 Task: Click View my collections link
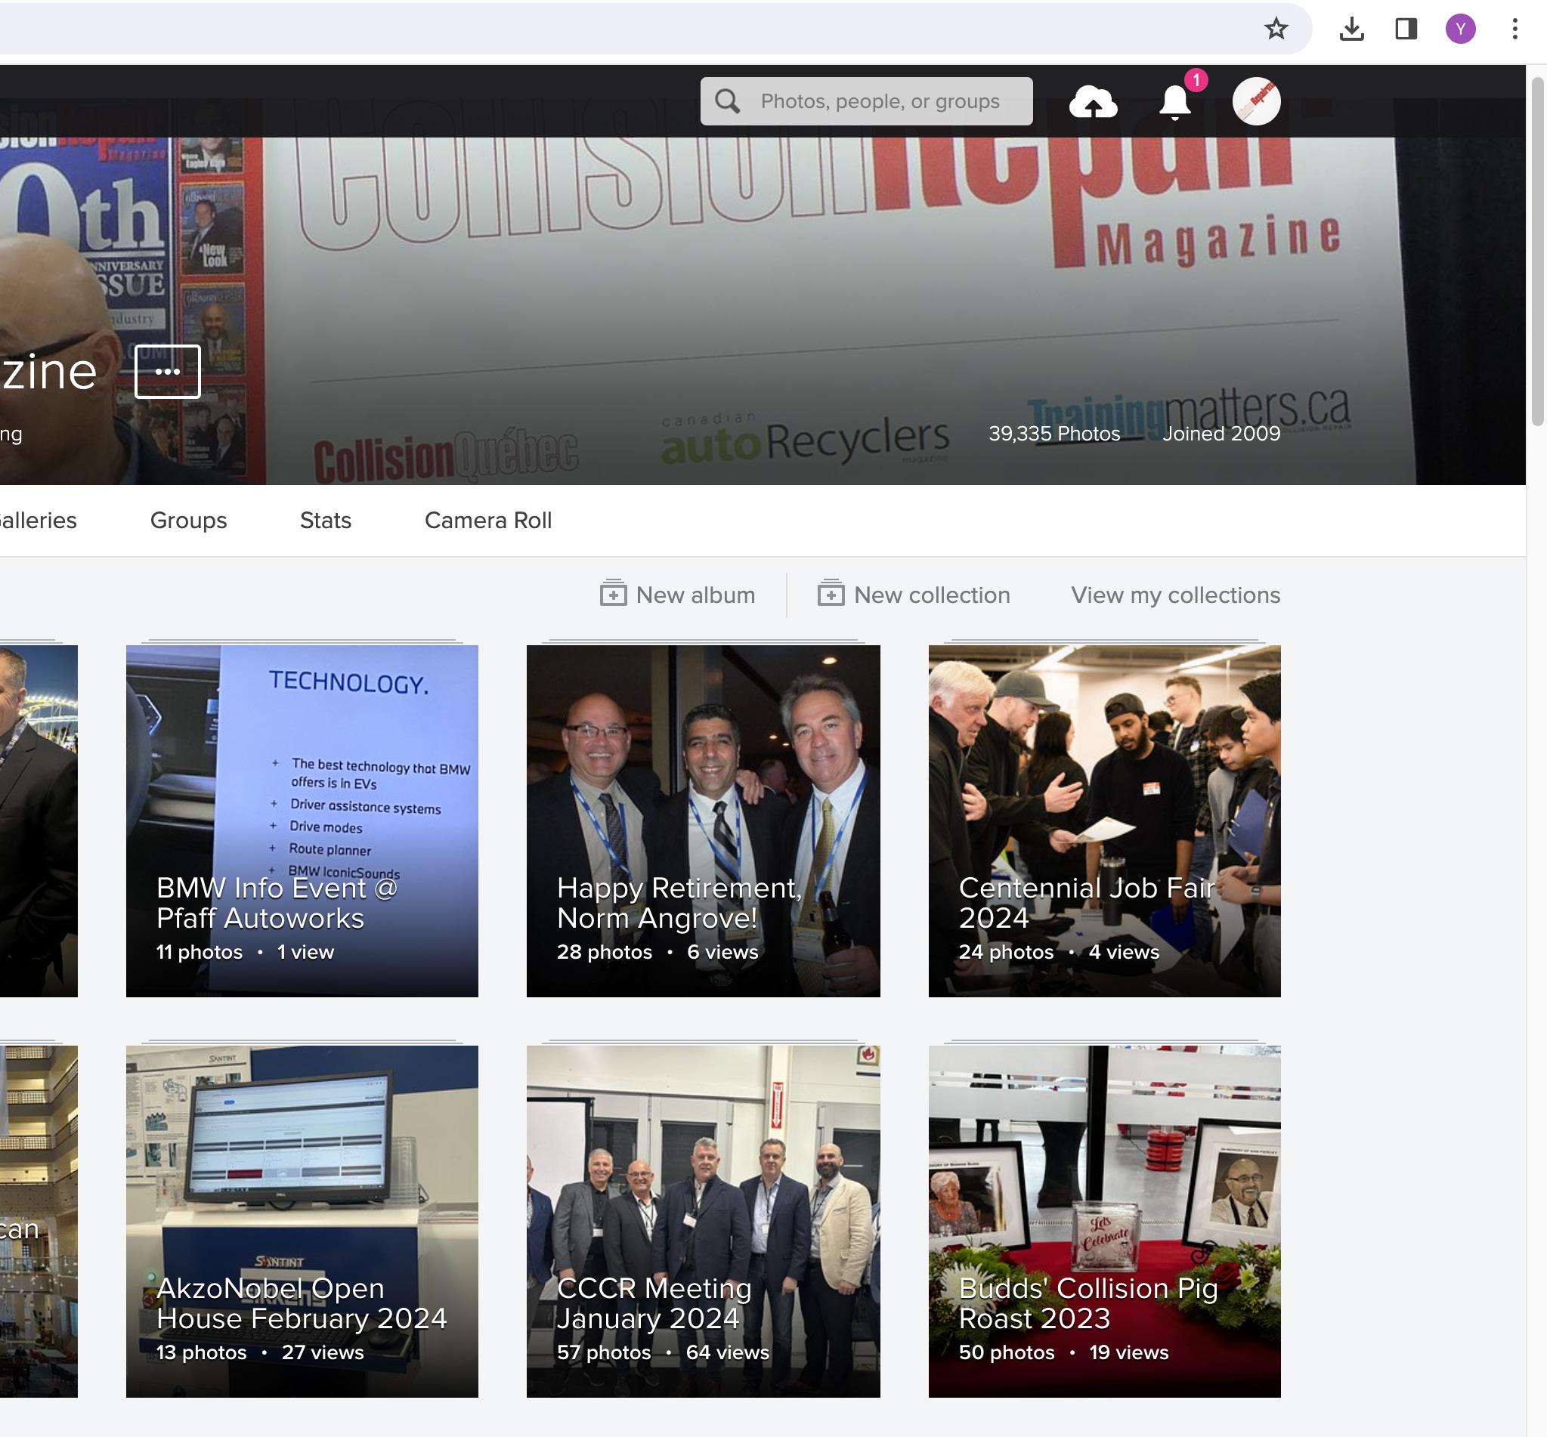coord(1174,595)
